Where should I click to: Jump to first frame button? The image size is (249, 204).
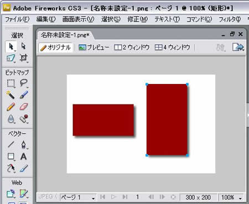[x=103, y=197]
